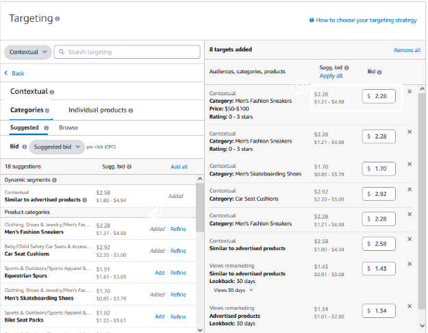428x333 pixels.
Task: Click the info icon beside Individual products
Action: (130, 110)
